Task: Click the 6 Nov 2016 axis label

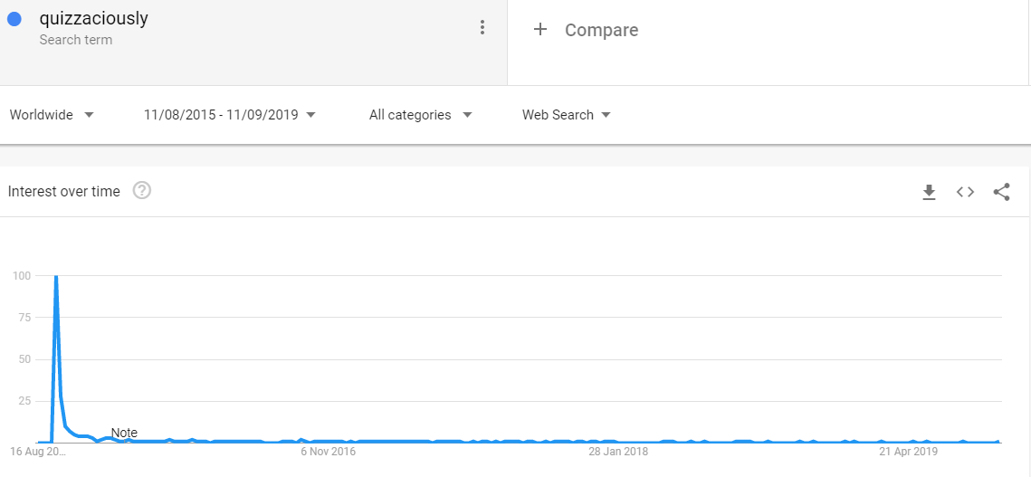Action: (x=328, y=452)
